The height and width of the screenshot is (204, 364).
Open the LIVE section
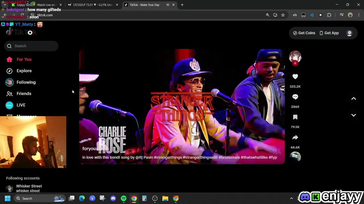coord(21,105)
